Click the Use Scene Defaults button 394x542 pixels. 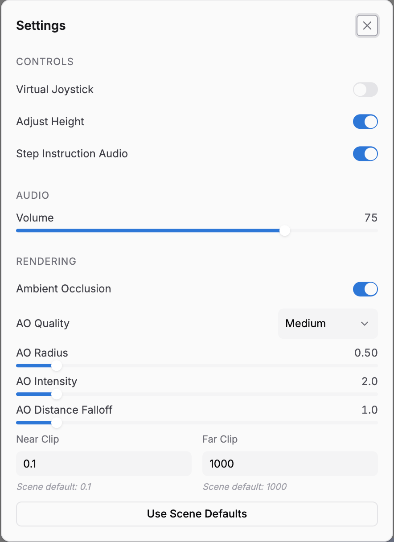(197, 514)
